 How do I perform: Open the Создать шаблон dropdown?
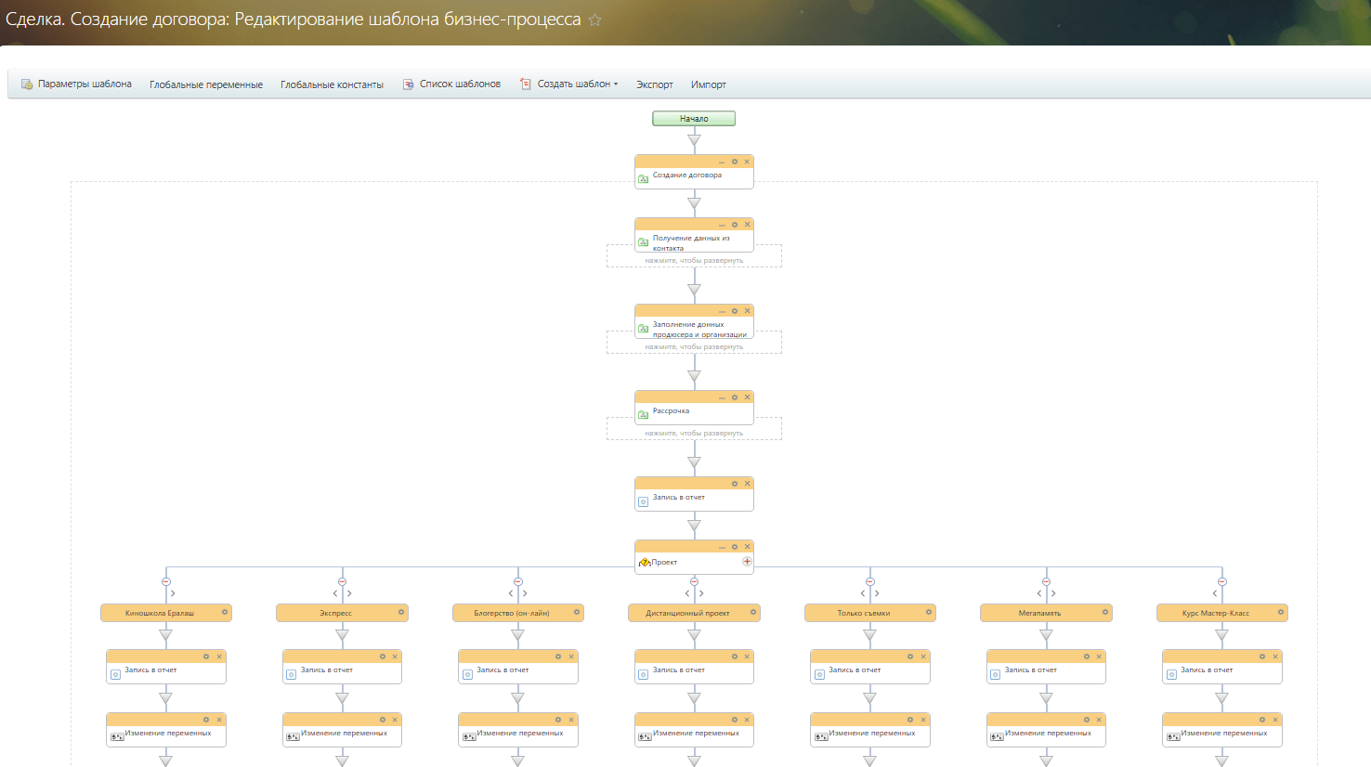577,84
